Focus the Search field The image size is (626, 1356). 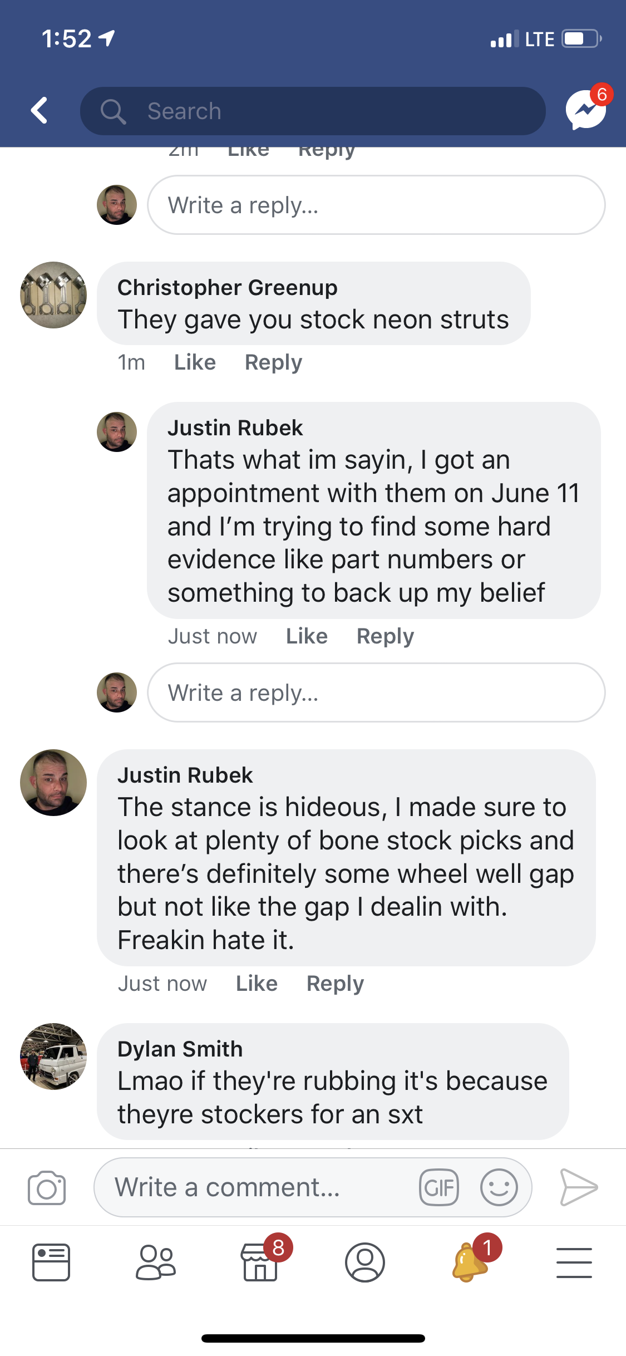pos(313,111)
